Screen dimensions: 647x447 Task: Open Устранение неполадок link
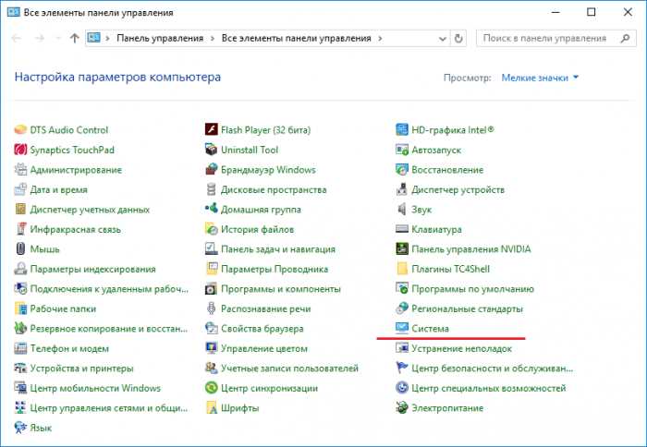(x=461, y=348)
